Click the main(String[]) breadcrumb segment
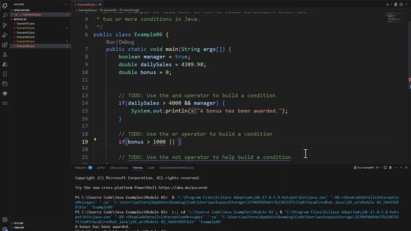Screen dimensions: 411x231 click(131, 10)
